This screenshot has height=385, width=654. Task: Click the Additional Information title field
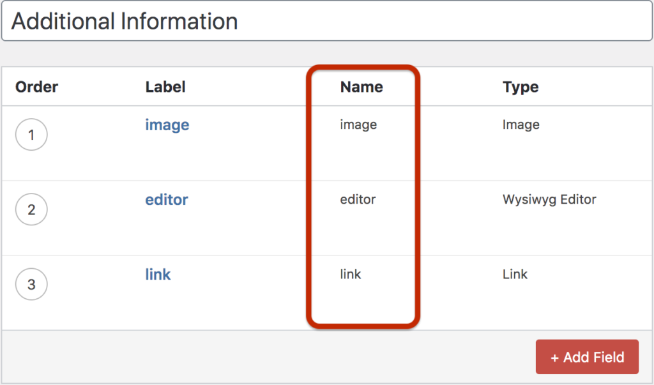[327, 21]
